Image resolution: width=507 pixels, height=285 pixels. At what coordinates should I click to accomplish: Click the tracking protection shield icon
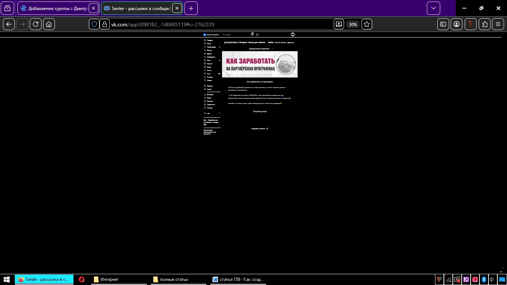(x=94, y=24)
